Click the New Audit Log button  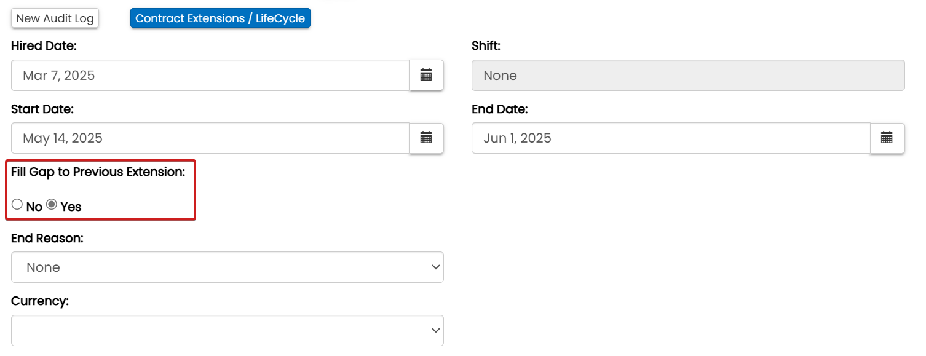pos(55,18)
